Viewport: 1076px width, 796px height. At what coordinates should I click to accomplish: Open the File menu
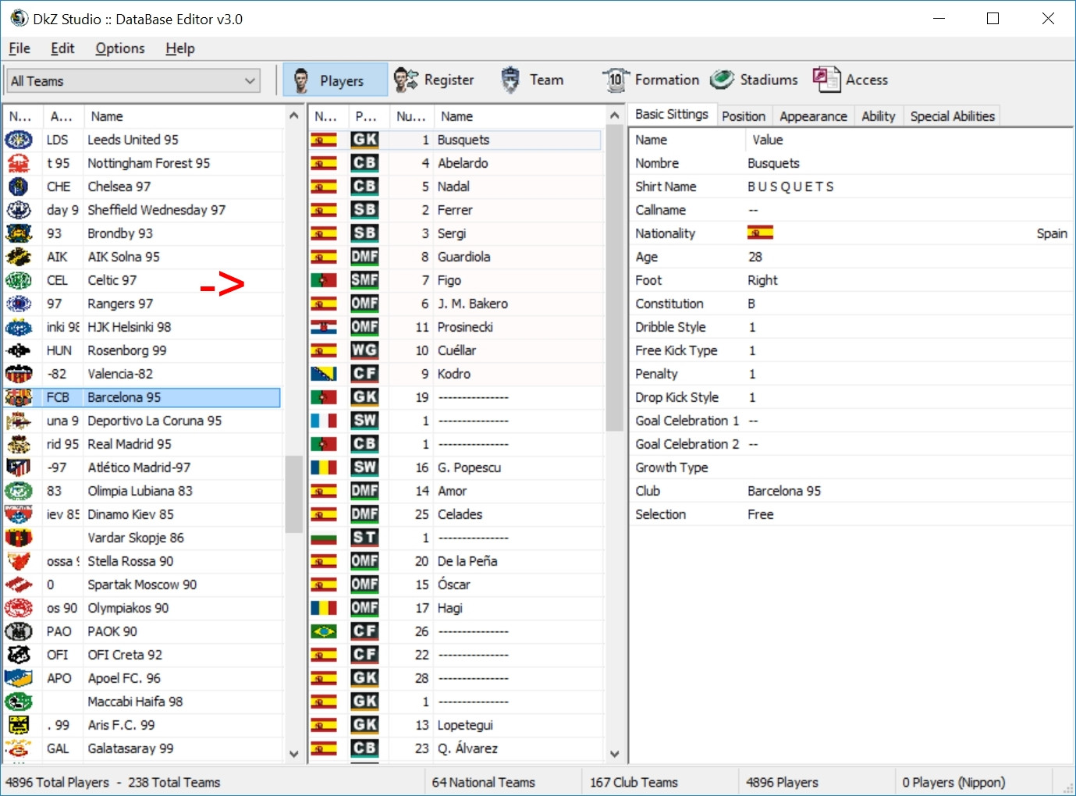pyautogui.click(x=20, y=48)
